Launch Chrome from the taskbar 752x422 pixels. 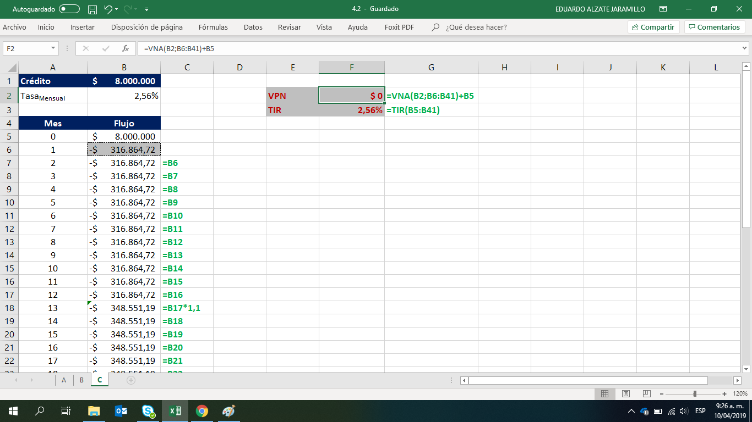[202, 410]
